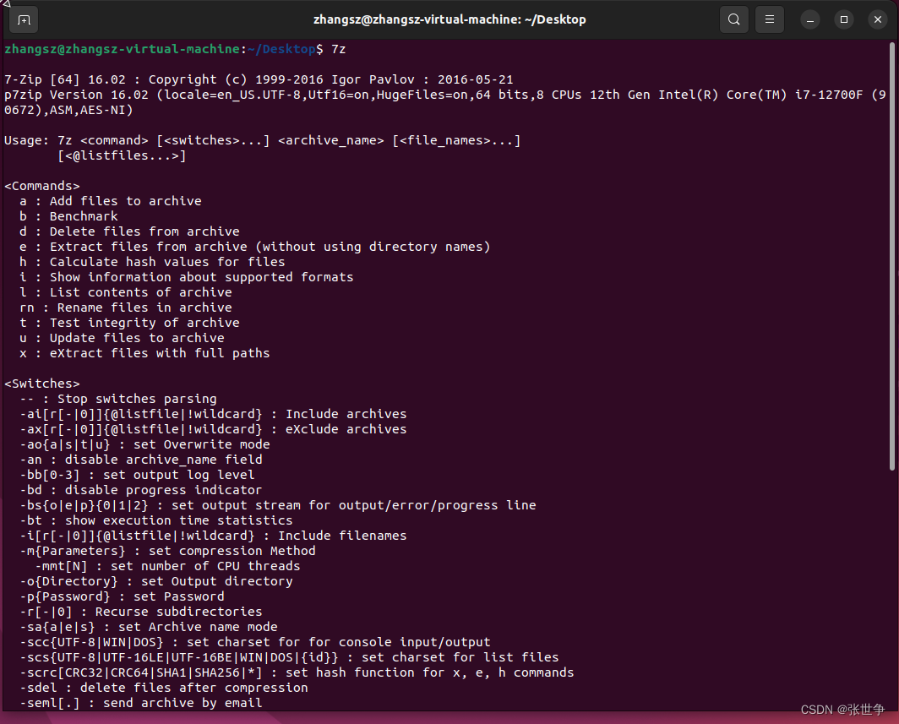Open a new terminal tab

pos(23,19)
